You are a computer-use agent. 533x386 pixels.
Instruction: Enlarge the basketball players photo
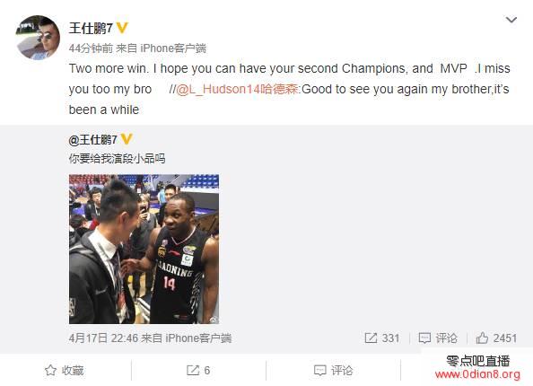(144, 249)
